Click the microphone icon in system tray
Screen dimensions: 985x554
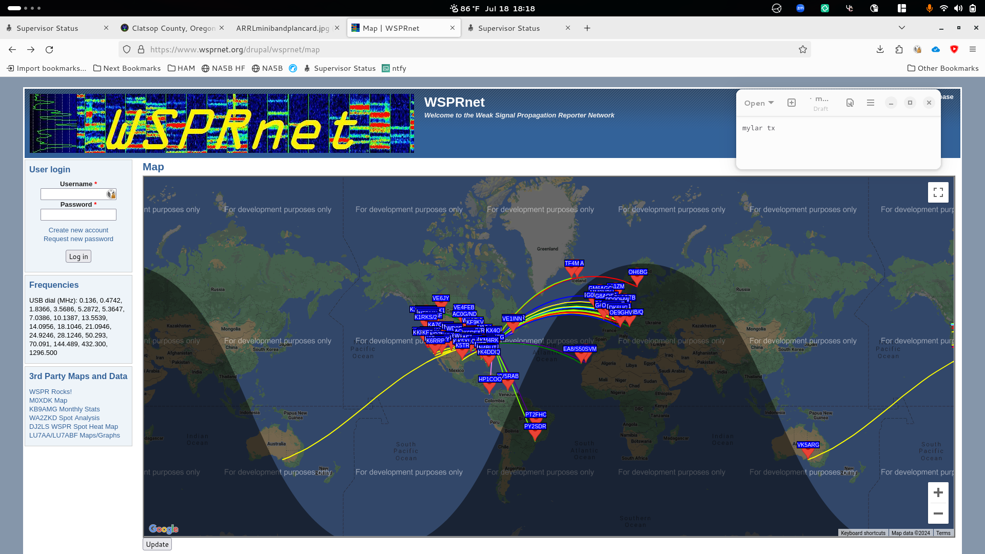click(x=929, y=8)
